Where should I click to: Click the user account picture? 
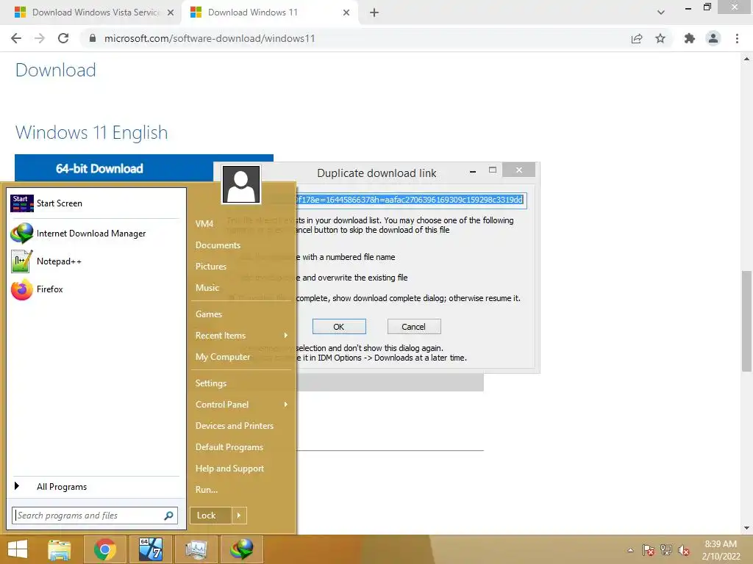241,184
